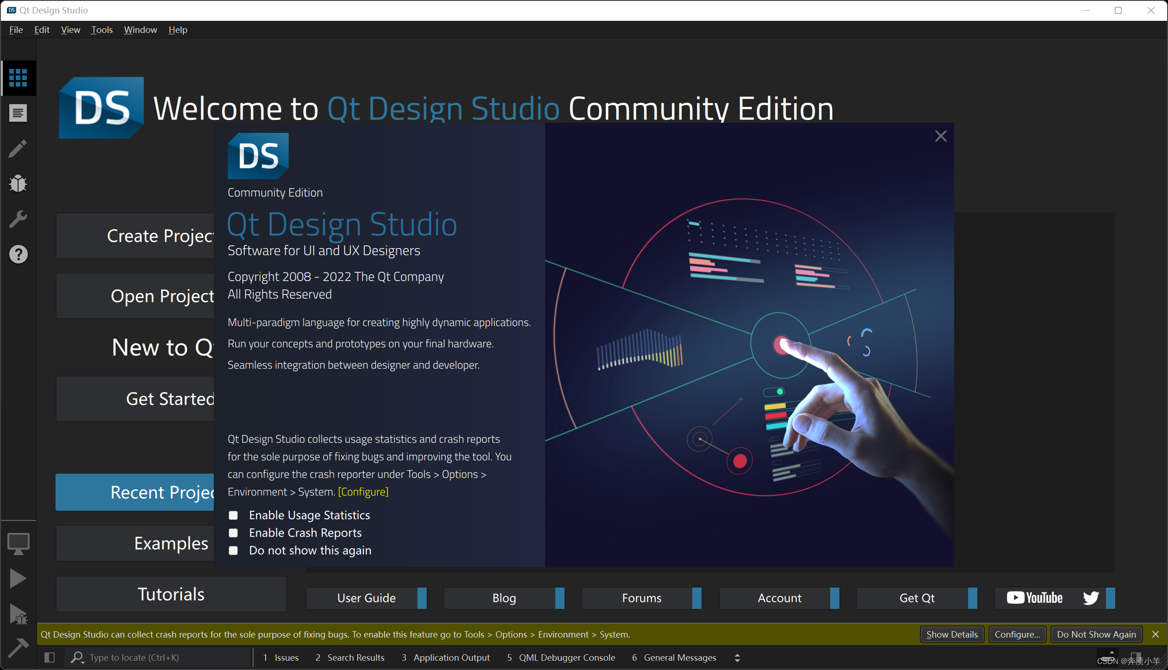This screenshot has height=670, width=1168.
Task: Open the Get Qt link button
Action: click(x=917, y=598)
